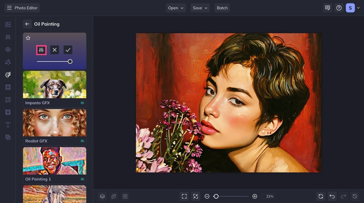Click the Batch button
The image size is (364, 203).
pyautogui.click(x=222, y=8)
